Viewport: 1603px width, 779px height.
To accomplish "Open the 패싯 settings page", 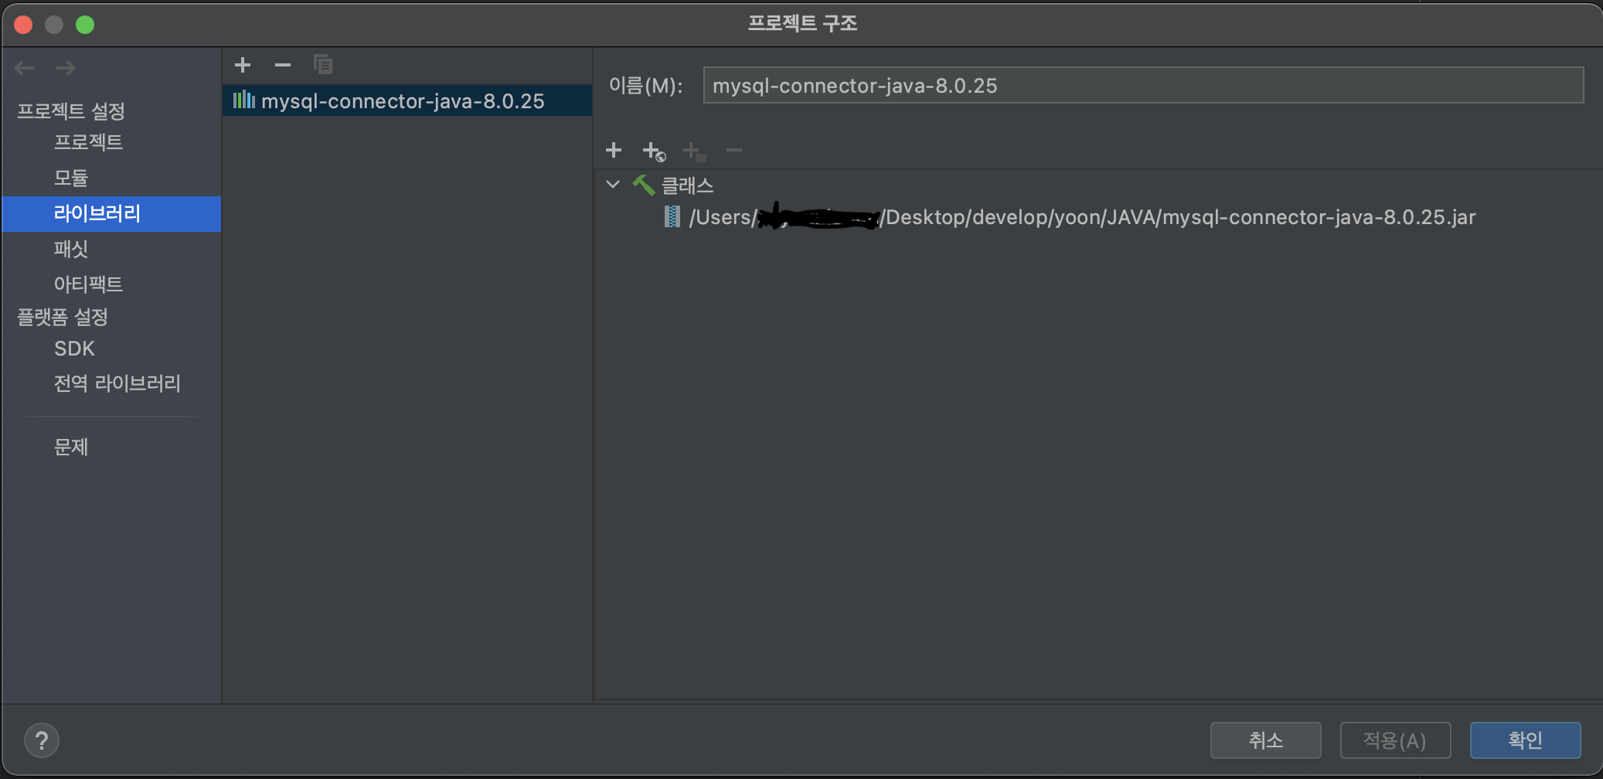I will point(71,249).
